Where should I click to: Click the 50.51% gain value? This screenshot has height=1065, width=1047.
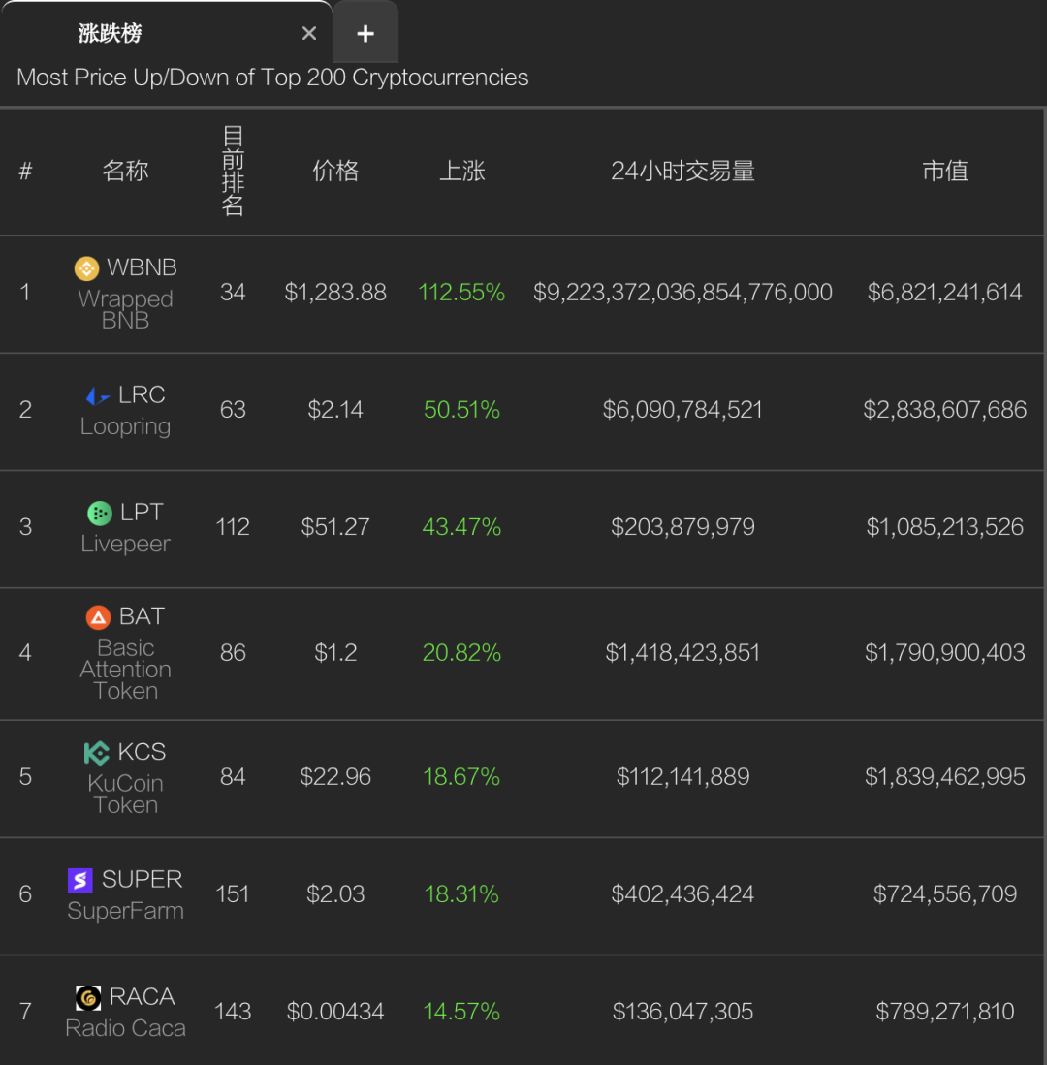pyautogui.click(x=462, y=410)
